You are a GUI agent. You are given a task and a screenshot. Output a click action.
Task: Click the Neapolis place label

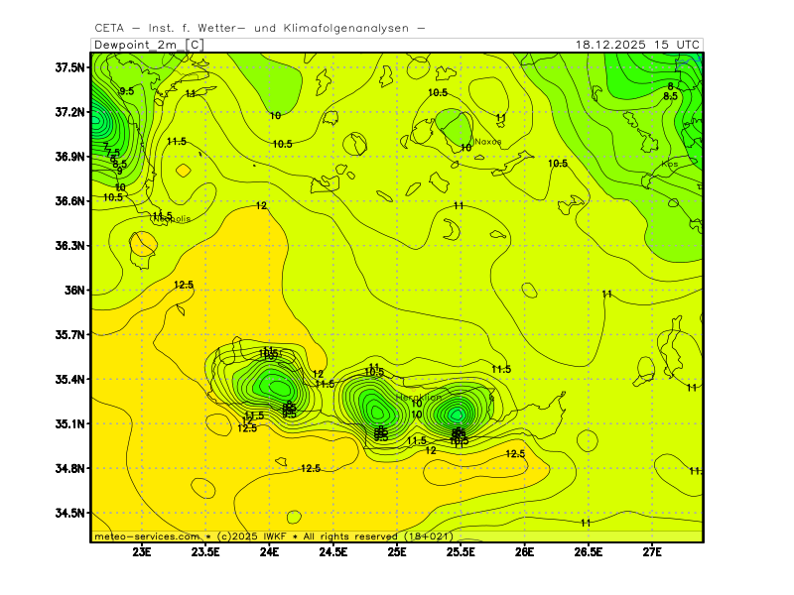(171, 218)
